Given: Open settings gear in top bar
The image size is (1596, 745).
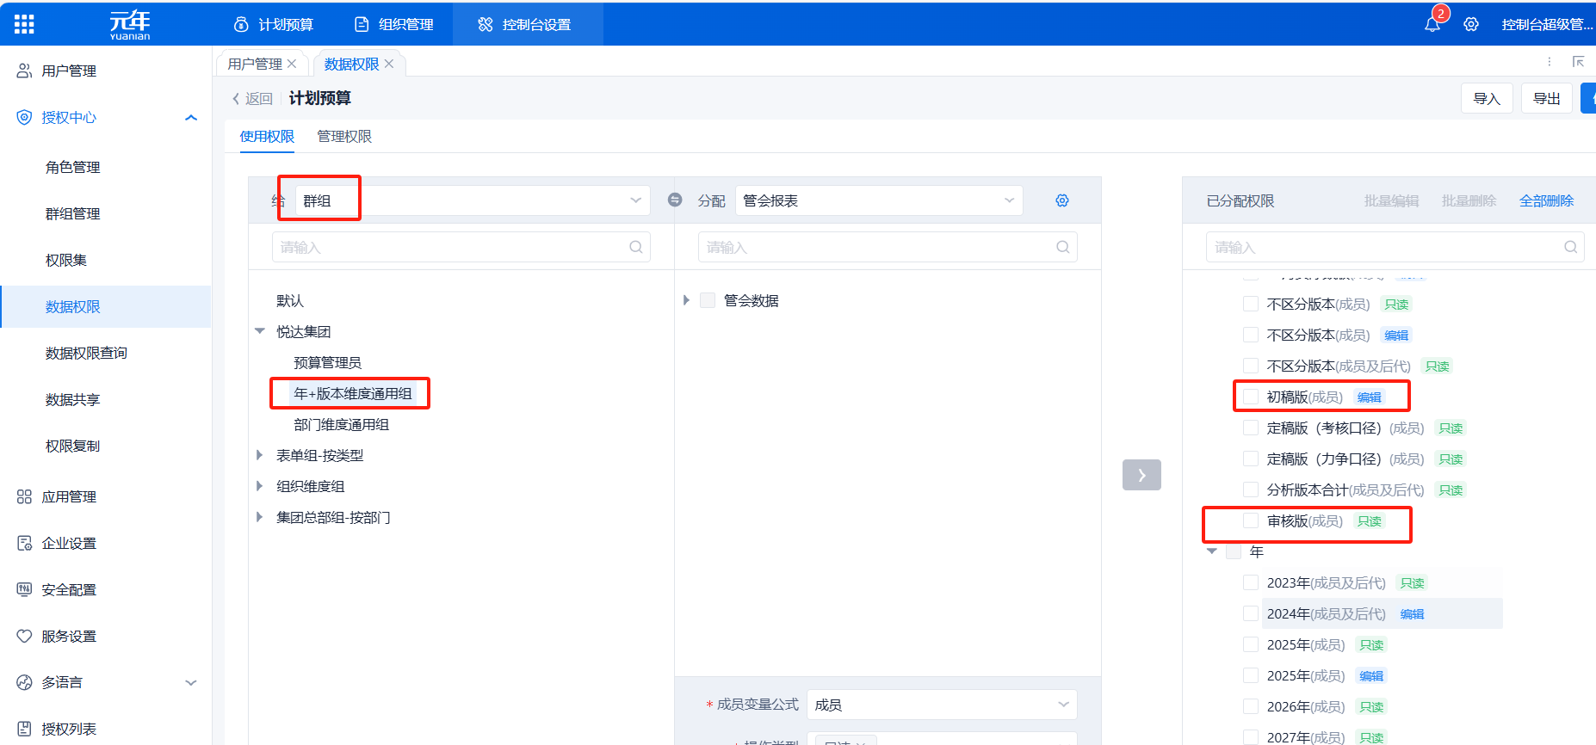Looking at the screenshot, I should pos(1471,25).
